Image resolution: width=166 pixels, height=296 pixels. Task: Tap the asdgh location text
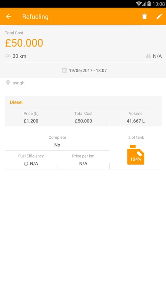click(19, 83)
